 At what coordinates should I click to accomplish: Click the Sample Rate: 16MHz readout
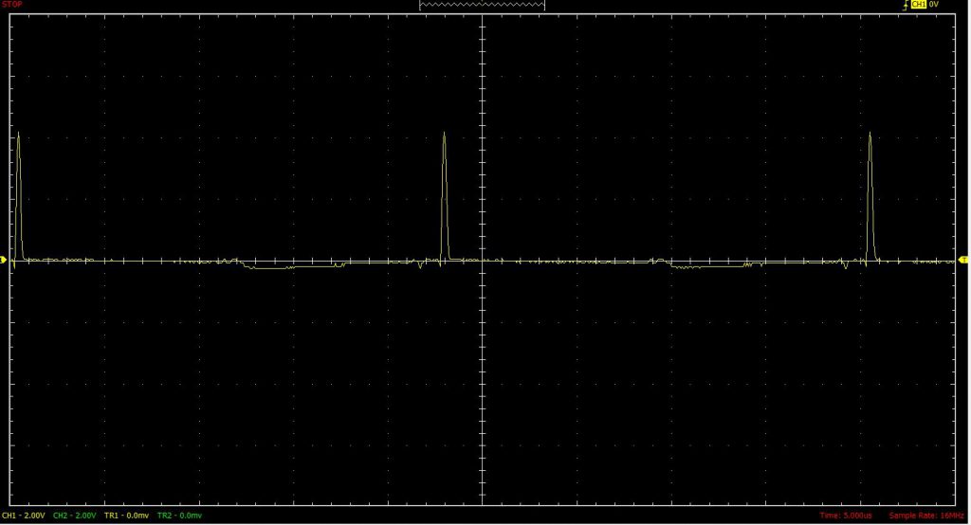(926, 516)
